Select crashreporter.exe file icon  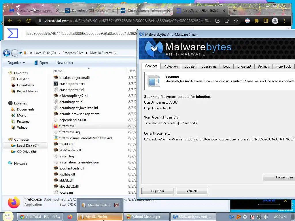point(56,84)
